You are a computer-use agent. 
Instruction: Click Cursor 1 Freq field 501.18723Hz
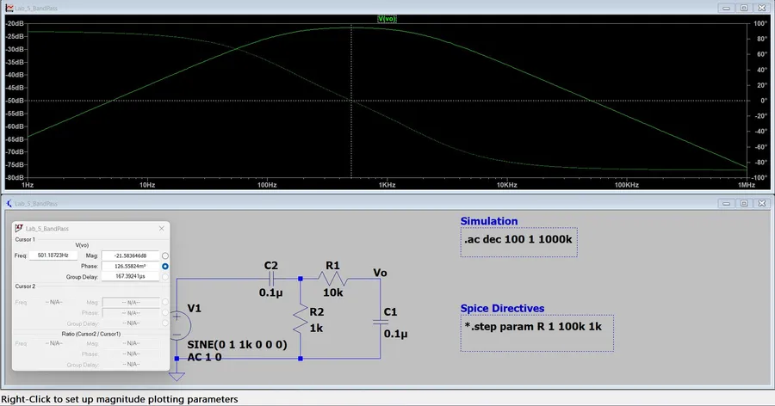pos(53,255)
